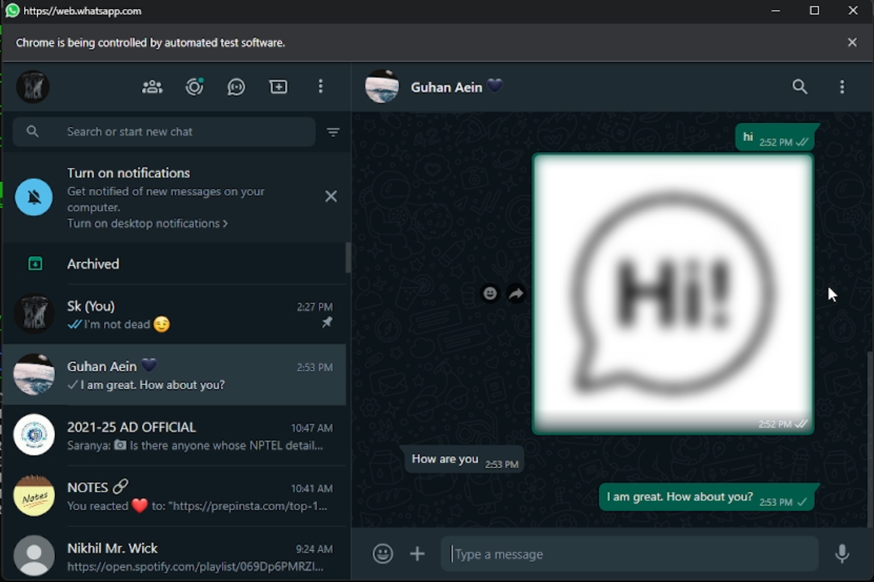Click the microphone voice message icon

(x=842, y=554)
